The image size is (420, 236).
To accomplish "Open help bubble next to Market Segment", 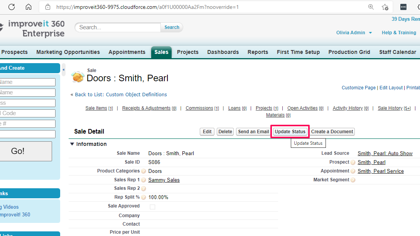I will click(353, 180).
